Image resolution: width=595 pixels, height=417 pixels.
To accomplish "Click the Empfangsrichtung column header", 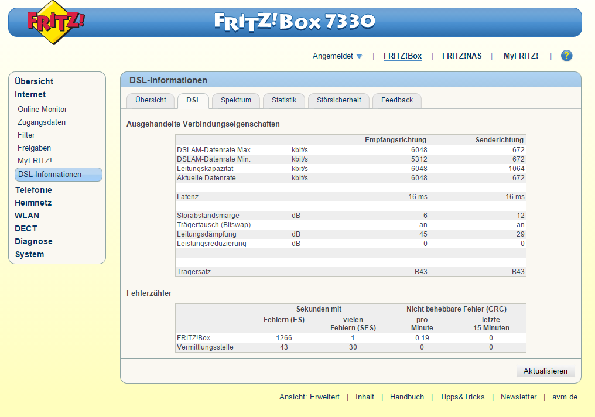I will pyautogui.click(x=395, y=140).
